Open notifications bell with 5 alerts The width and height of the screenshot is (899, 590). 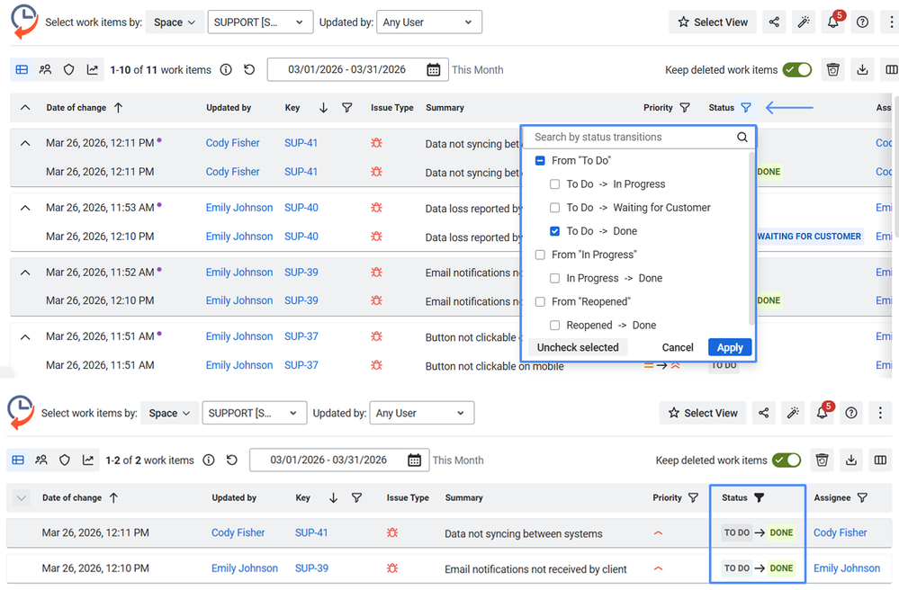tap(832, 22)
